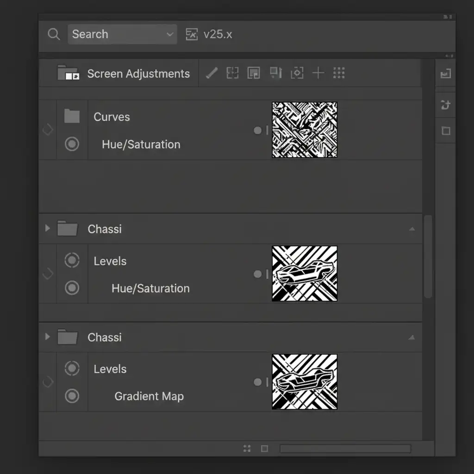
Task: Click the plus icon in the toolbar
Action: [x=318, y=73]
